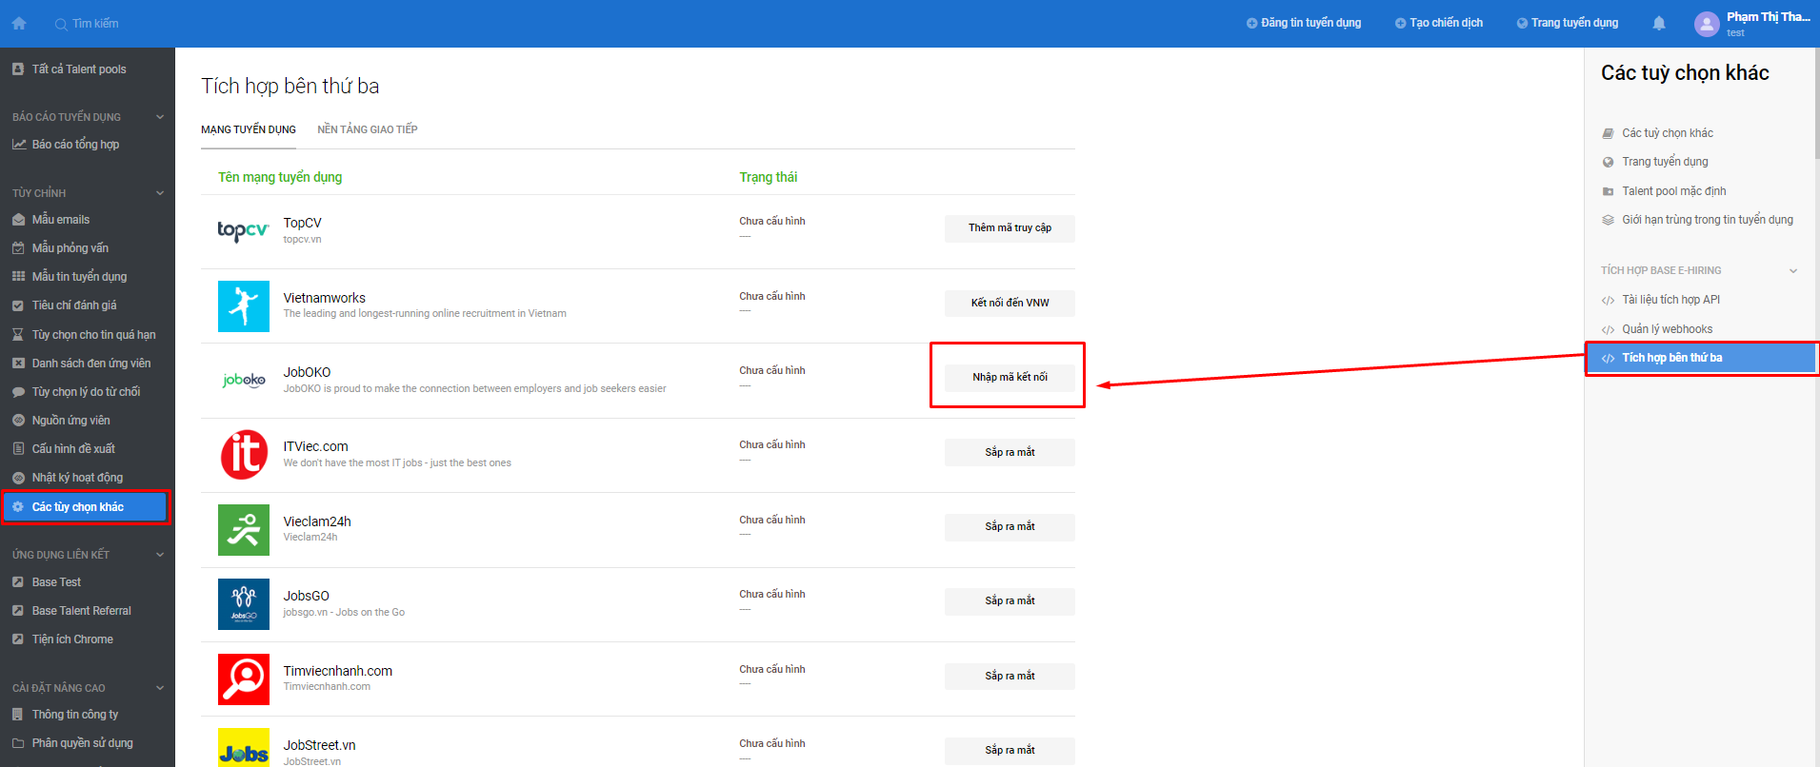
Task: Switch to NỀN TẢNG GIAO TIẾP tab
Action: click(368, 129)
